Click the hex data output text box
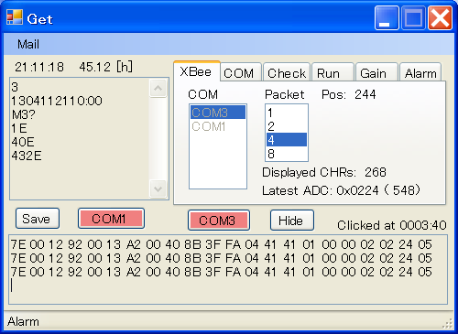The width and height of the screenshot is (458, 334). [x=228, y=269]
